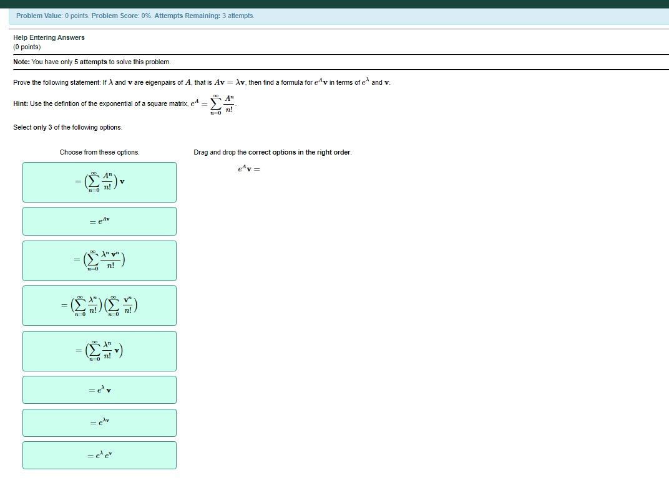Click the Choose from these options label
The height and width of the screenshot is (478, 669).
(x=99, y=152)
